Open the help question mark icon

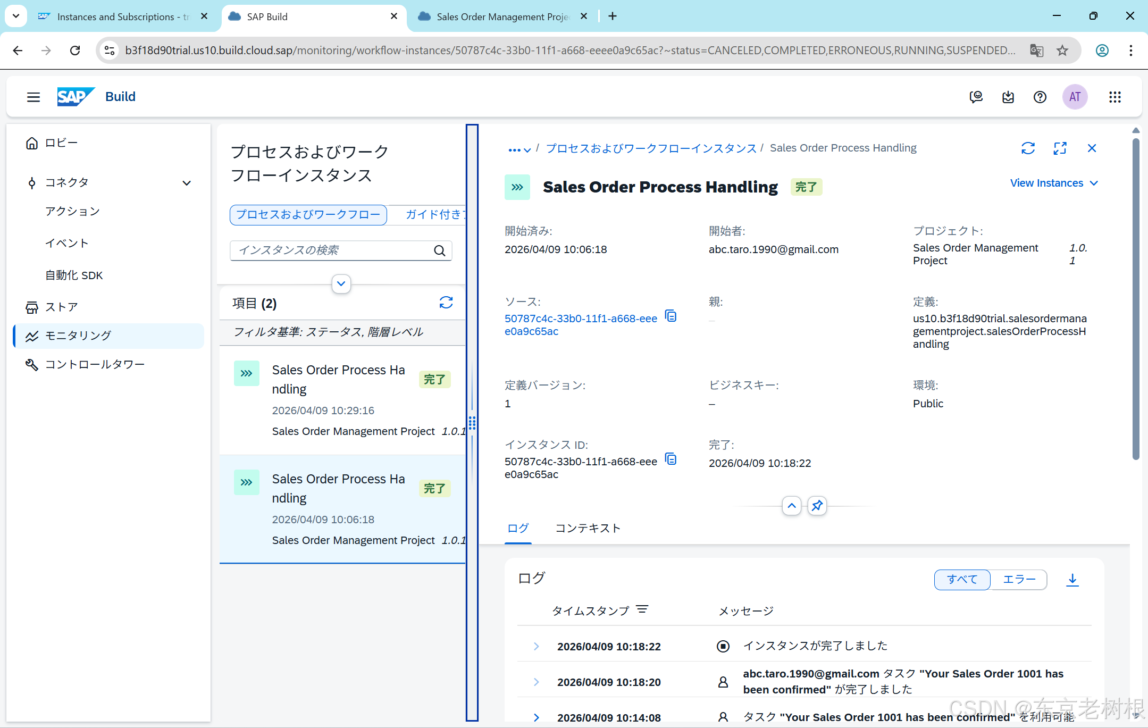[x=1040, y=97]
